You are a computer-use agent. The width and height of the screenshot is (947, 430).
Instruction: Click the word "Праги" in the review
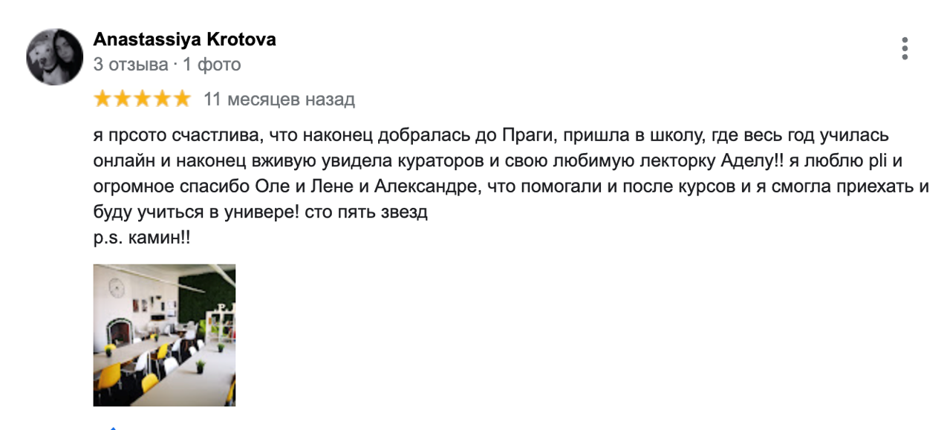527,137
